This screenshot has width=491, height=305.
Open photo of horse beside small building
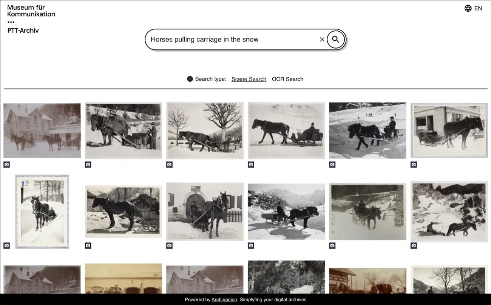[x=449, y=130]
